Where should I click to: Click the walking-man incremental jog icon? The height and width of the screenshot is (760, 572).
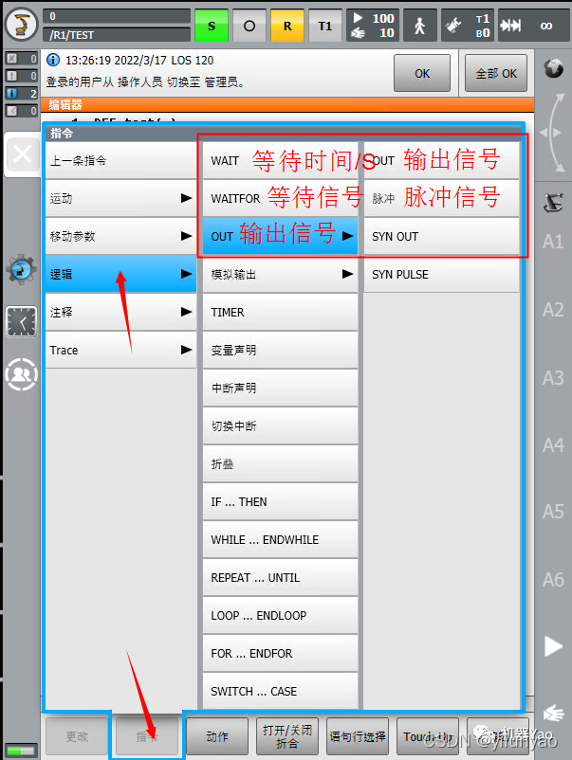pyautogui.click(x=419, y=26)
